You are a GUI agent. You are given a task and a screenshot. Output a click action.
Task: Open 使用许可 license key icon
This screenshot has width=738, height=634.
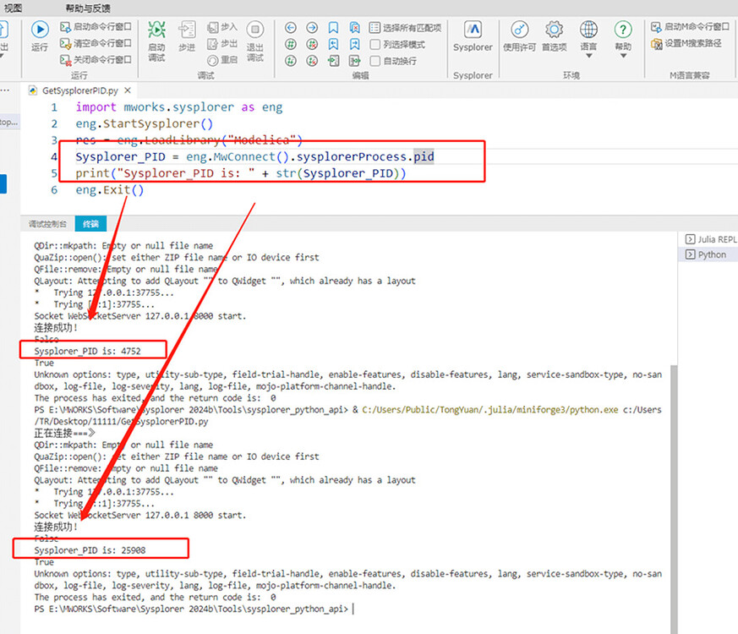tap(520, 30)
